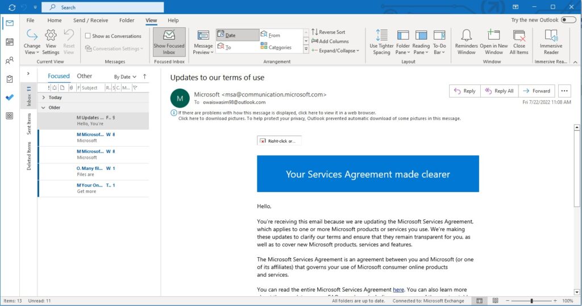Image resolution: width=582 pixels, height=306 pixels.
Task: Open Folder Pane dropdown
Action: [403, 42]
